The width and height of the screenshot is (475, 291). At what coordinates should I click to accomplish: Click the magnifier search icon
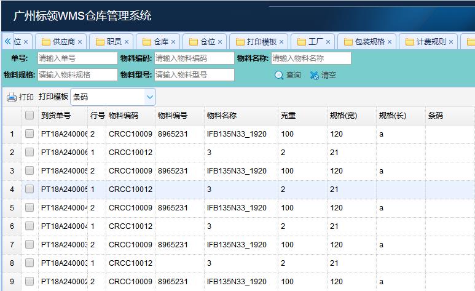point(279,75)
